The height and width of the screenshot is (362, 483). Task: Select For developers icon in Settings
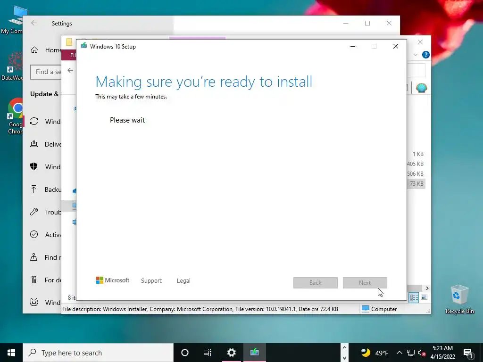[34, 280]
